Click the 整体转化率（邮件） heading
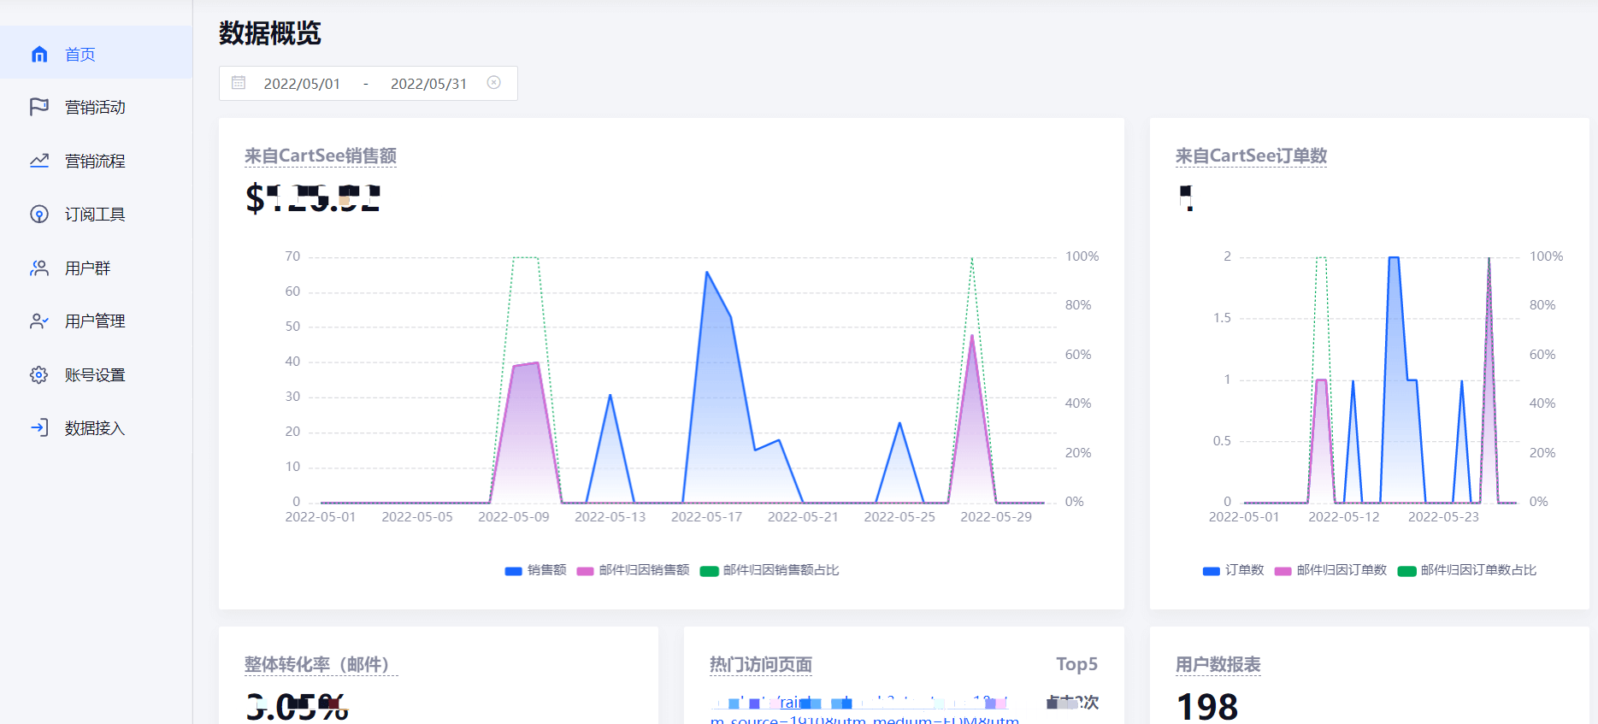Viewport: 1598px width, 724px height. [x=321, y=664]
